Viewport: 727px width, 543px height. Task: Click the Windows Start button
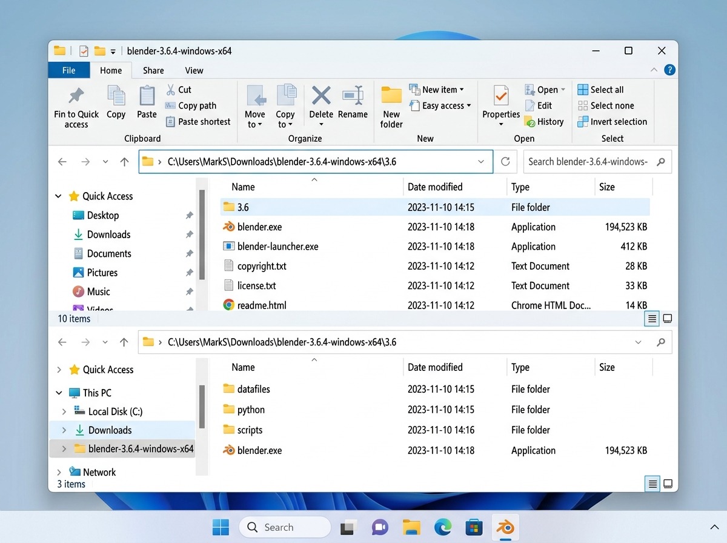(x=221, y=527)
